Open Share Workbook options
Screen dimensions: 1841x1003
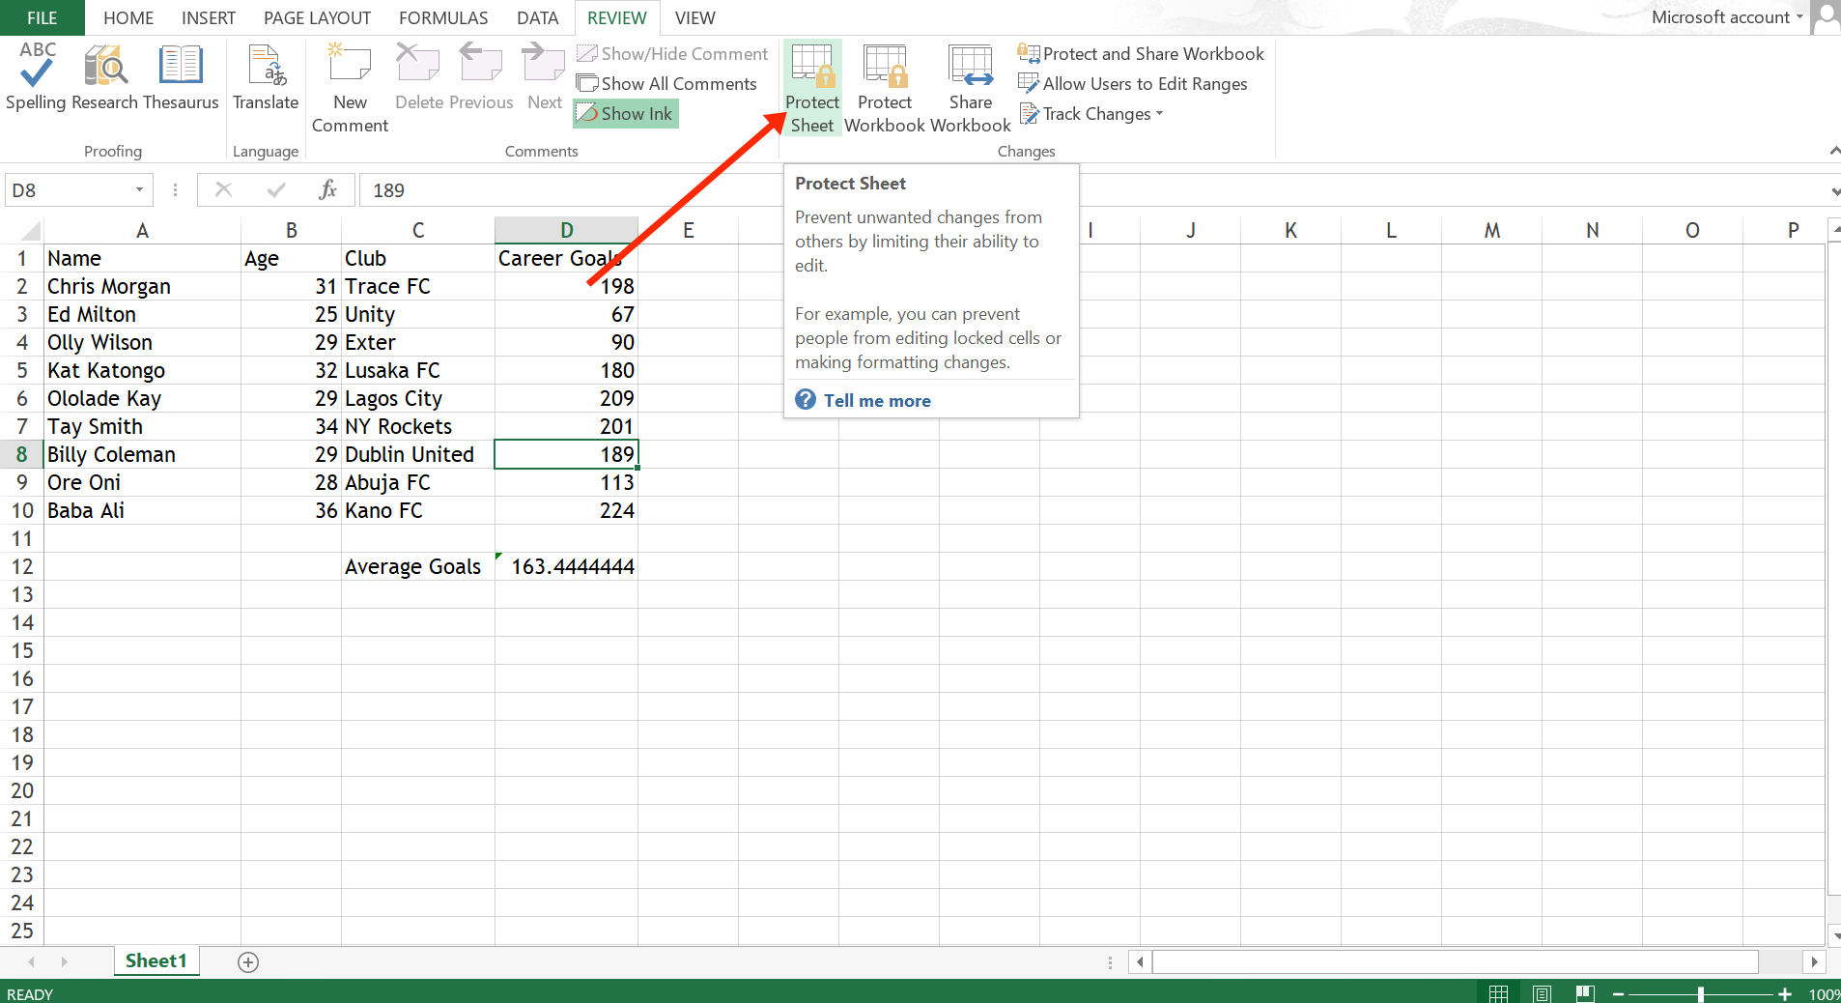tap(970, 87)
